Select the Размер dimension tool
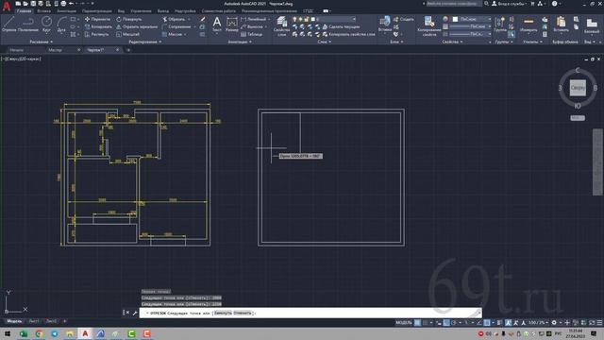Screen dimensions: 604x340 [x=232, y=25]
